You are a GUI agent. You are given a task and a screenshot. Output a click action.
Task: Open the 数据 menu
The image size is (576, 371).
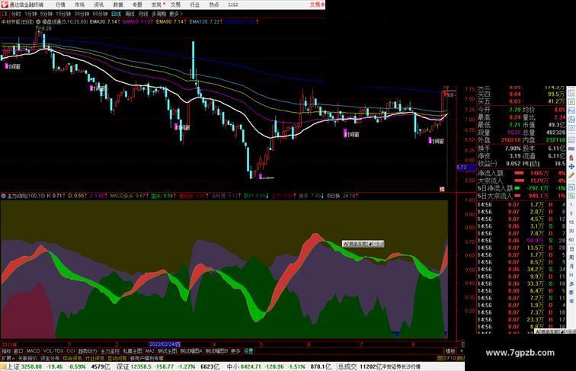(118, 5)
